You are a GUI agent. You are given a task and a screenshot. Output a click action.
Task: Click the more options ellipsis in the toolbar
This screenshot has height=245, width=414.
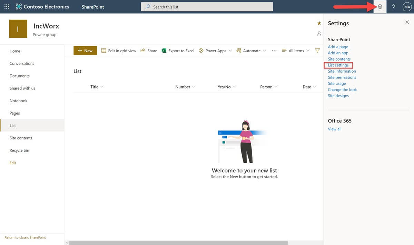pyautogui.click(x=274, y=51)
